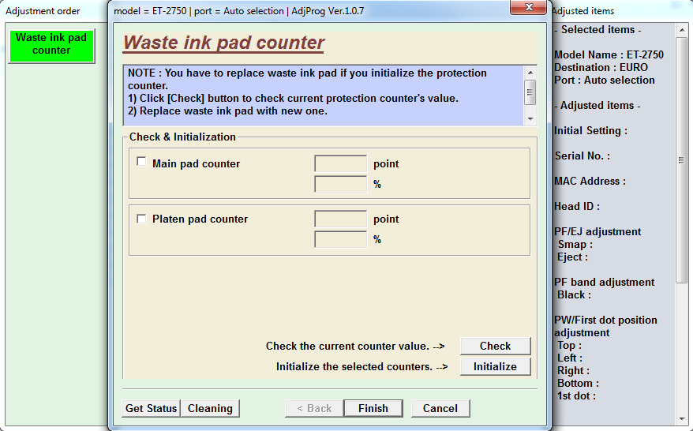Click the NOTE box scrollbar thumb

[x=530, y=92]
